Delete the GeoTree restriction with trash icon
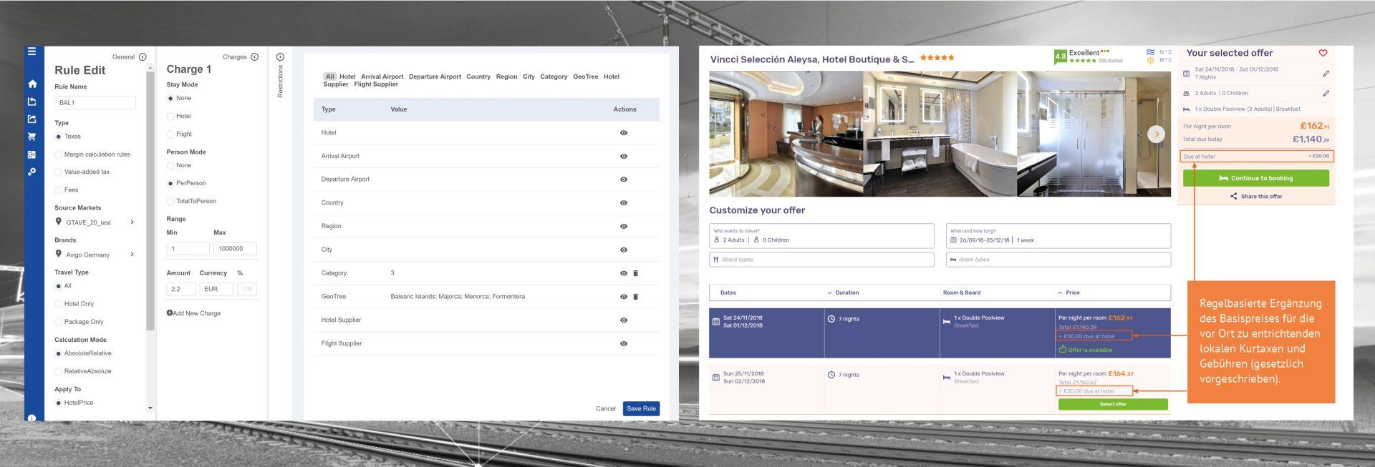Viewport: 1375px width, 467px height. tap(635, 297)
